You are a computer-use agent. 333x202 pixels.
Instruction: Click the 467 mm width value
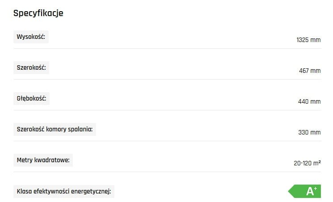[x=310, y=71]
